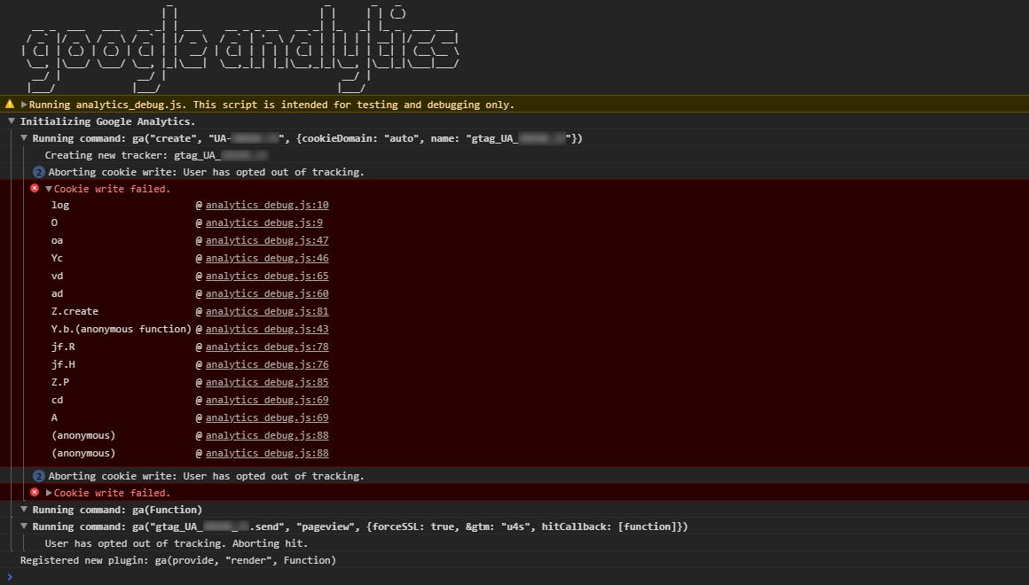
Task: Collapse the Initializing Google Analytics group
Action: point(12,121)
